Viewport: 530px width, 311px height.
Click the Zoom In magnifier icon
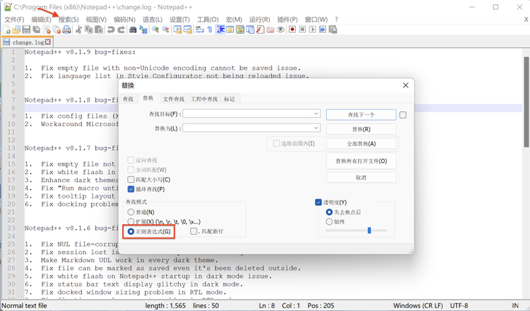click(x=155, y=30)
